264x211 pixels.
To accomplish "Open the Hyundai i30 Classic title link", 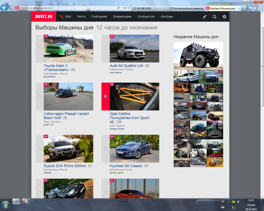I will 126,166.
